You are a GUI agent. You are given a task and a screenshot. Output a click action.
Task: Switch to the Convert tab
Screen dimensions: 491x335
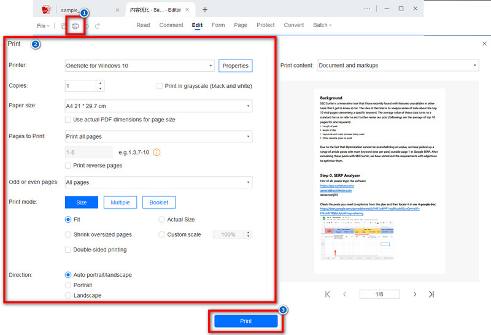294,25
